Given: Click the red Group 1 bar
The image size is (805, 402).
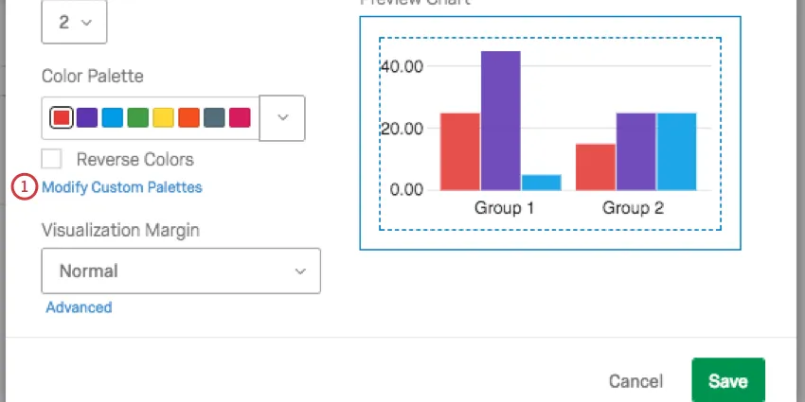Looking at the screenshot, I should tap(460, 151).
